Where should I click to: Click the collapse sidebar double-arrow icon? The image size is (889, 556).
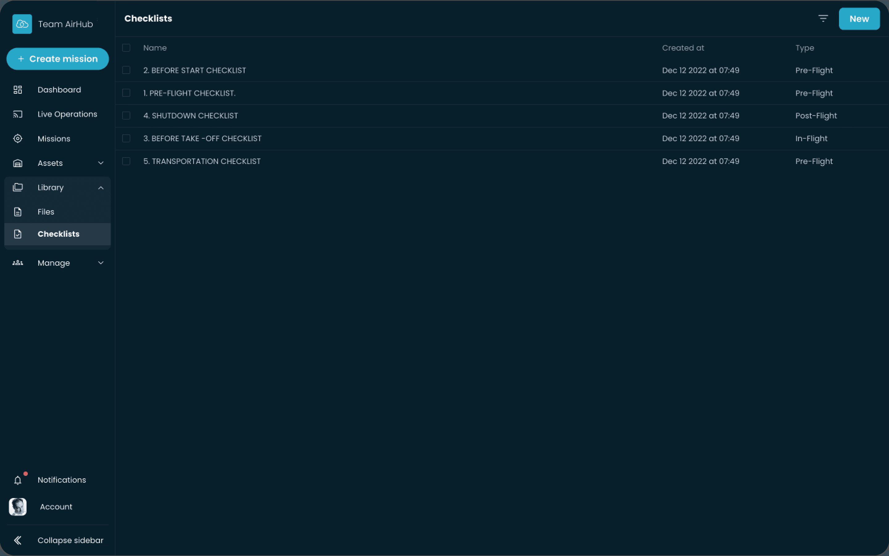coord(18,540)
